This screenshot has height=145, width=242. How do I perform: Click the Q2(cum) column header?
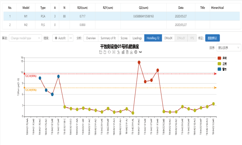pos(144,8)
